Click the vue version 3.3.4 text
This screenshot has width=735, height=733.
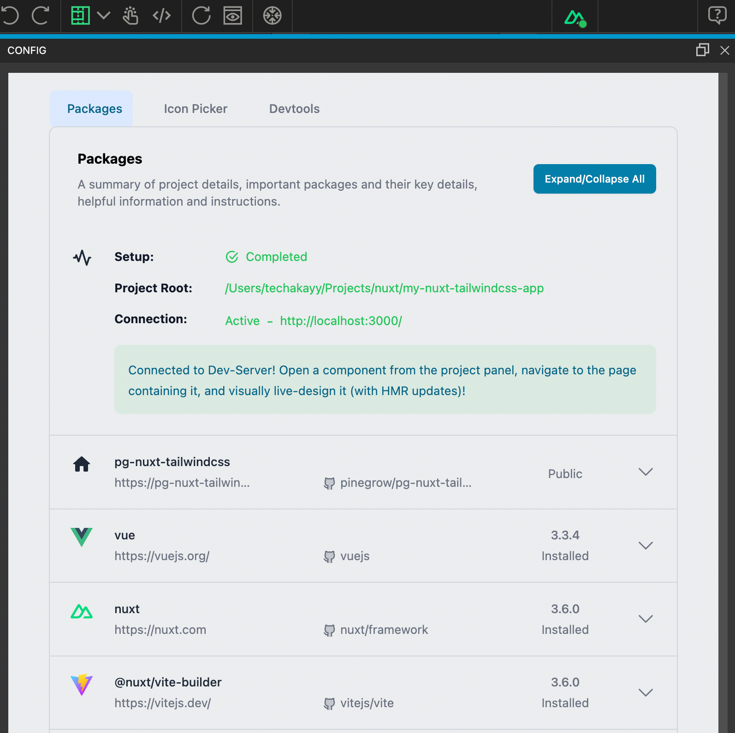565,535
